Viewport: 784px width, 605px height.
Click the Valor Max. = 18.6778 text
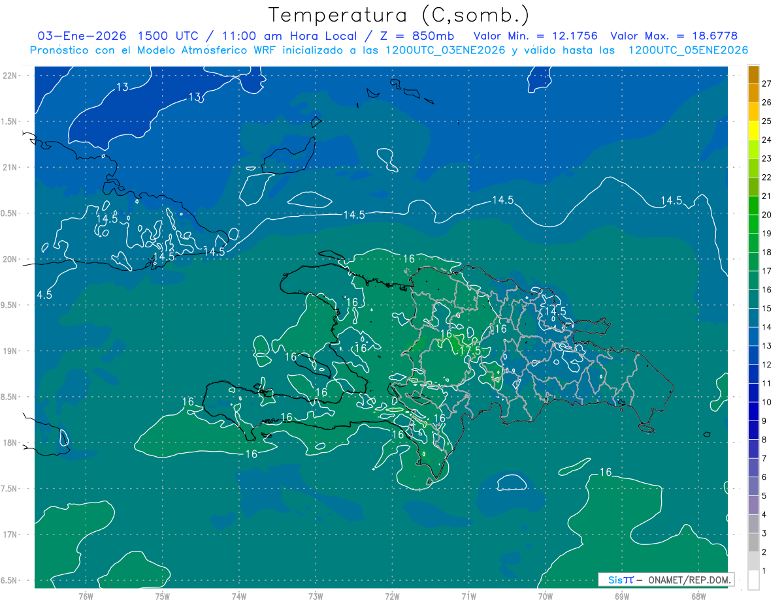click(x=674, y=36)
